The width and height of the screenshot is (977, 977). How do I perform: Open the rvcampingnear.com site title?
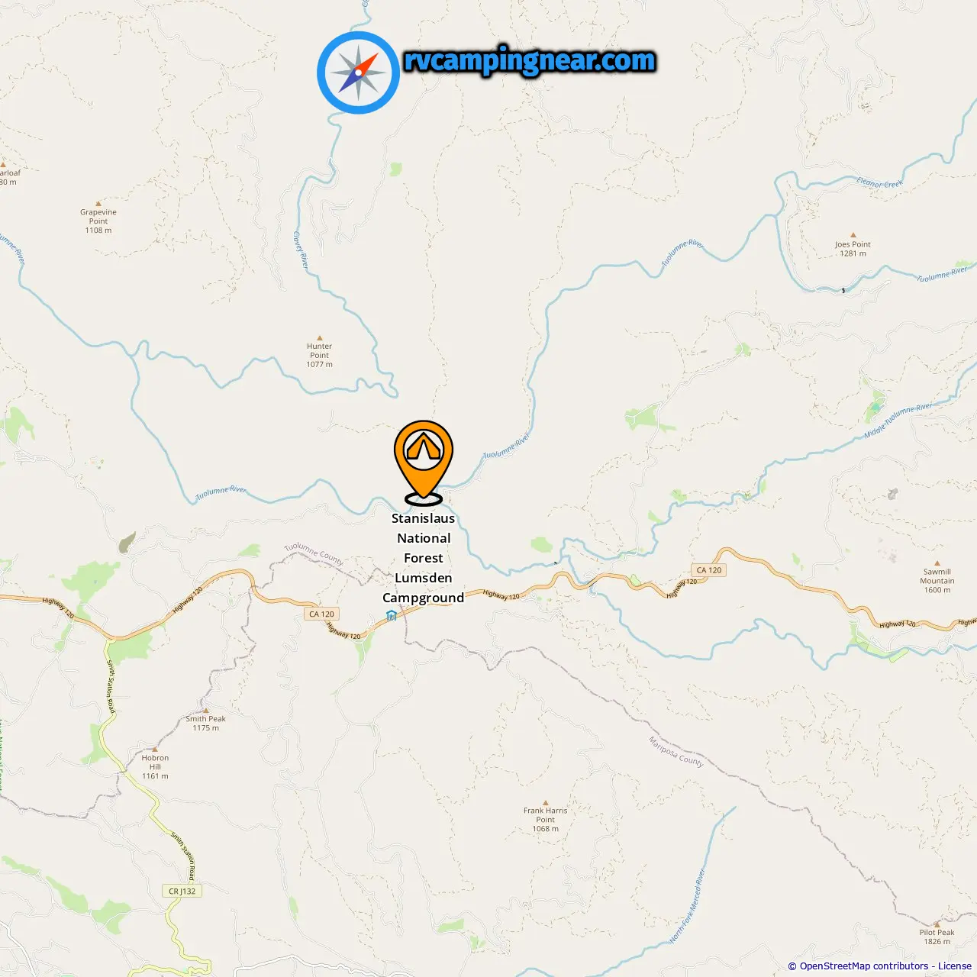(x=529, y=60)
